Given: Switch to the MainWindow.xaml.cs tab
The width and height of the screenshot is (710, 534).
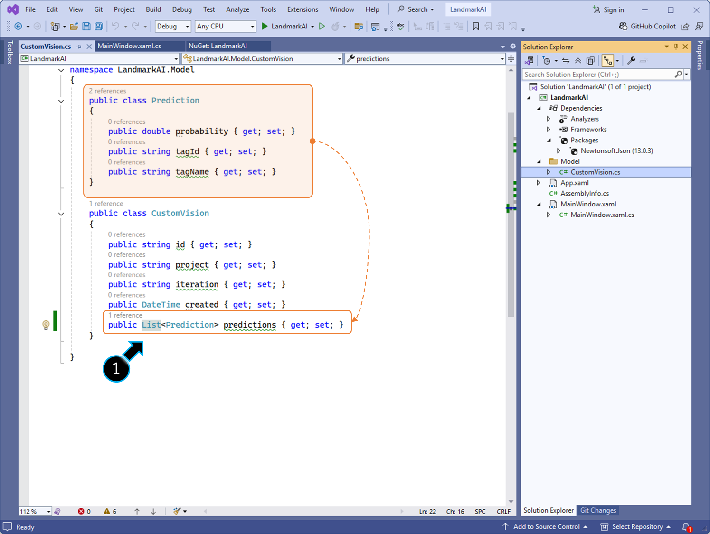Looking at the screenshot, I should (x=129, y=46).
